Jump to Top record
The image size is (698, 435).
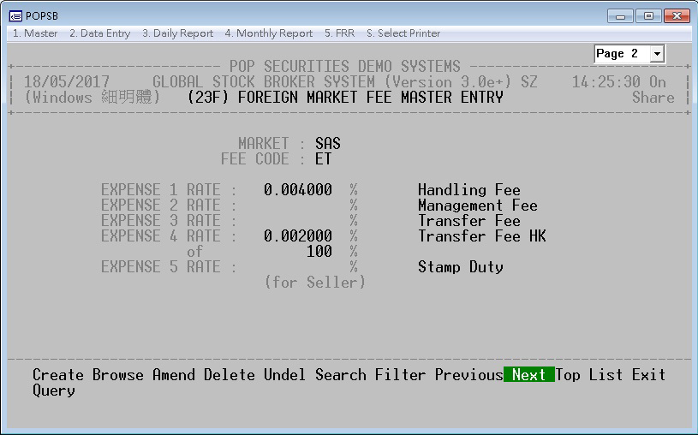coord(568,375)
